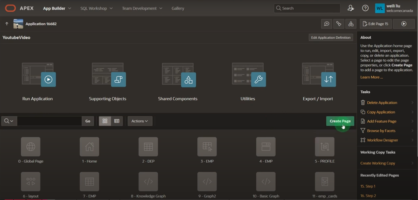Expand the Create Working Copy chevron
The image size is (418, 200).
412,163
